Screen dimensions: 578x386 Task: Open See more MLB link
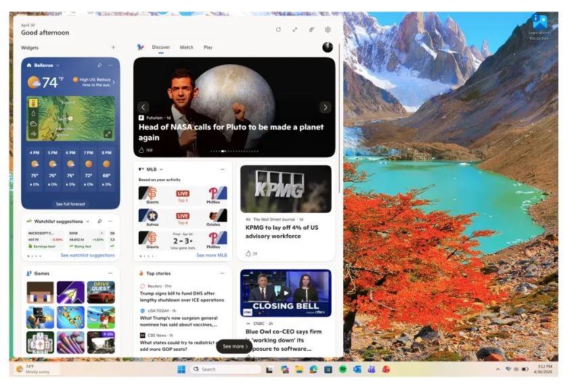click(x=212, y=255)
